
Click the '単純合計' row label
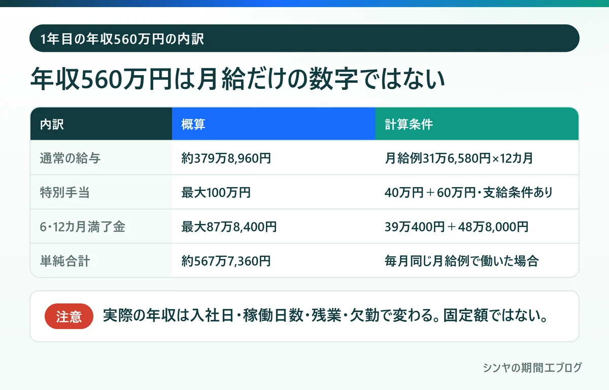[x=65, y=261]
